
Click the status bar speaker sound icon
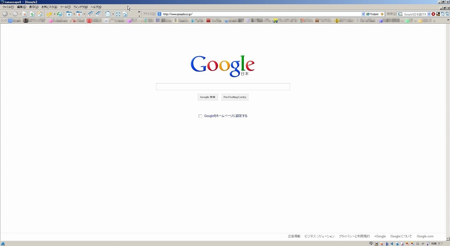(392, 244)
